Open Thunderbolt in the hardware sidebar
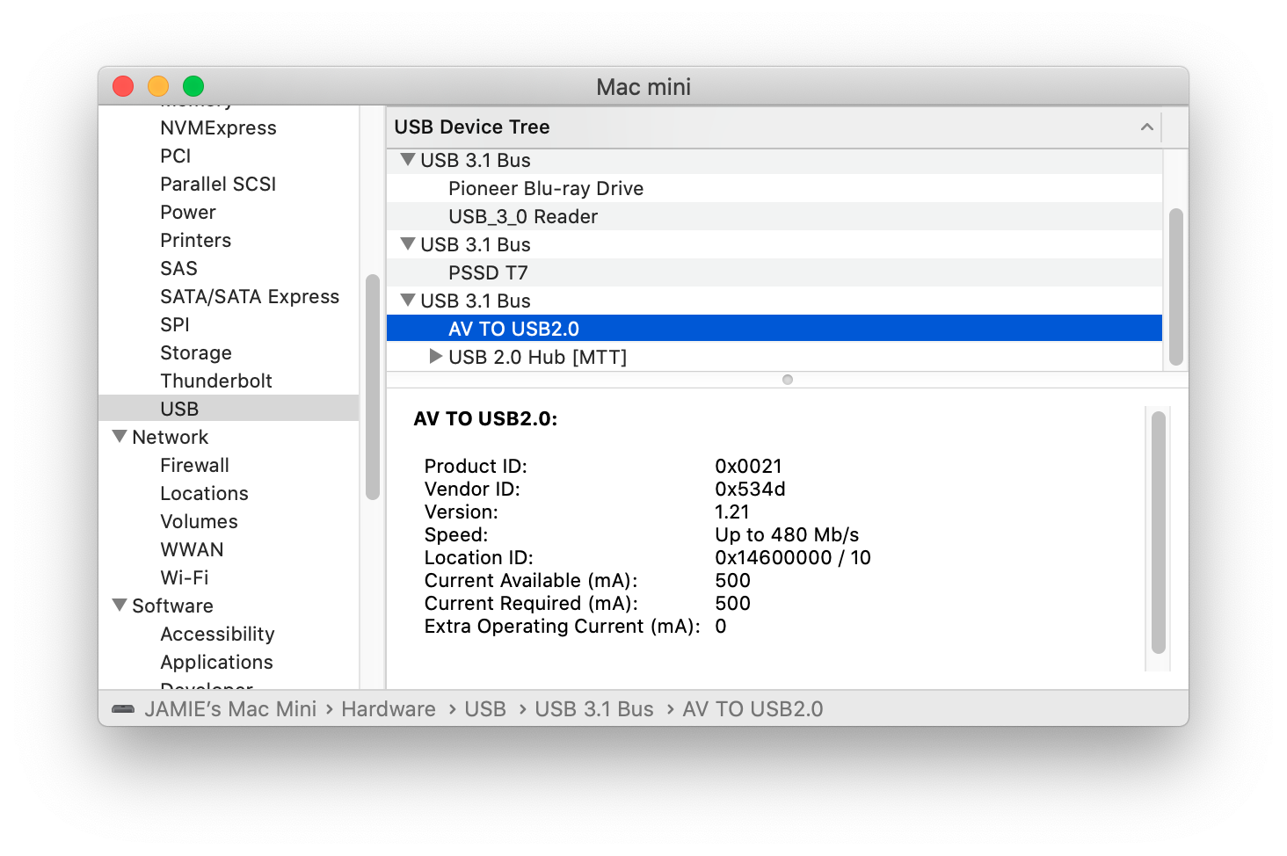Image resolution: width=1287 pixels, height=856 pixels. pyautogui.click(x=216, y=381)
